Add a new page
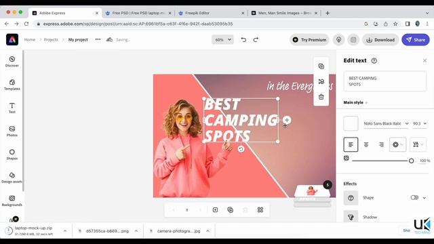Screen dimensions: 434x244 pos(215,209)
